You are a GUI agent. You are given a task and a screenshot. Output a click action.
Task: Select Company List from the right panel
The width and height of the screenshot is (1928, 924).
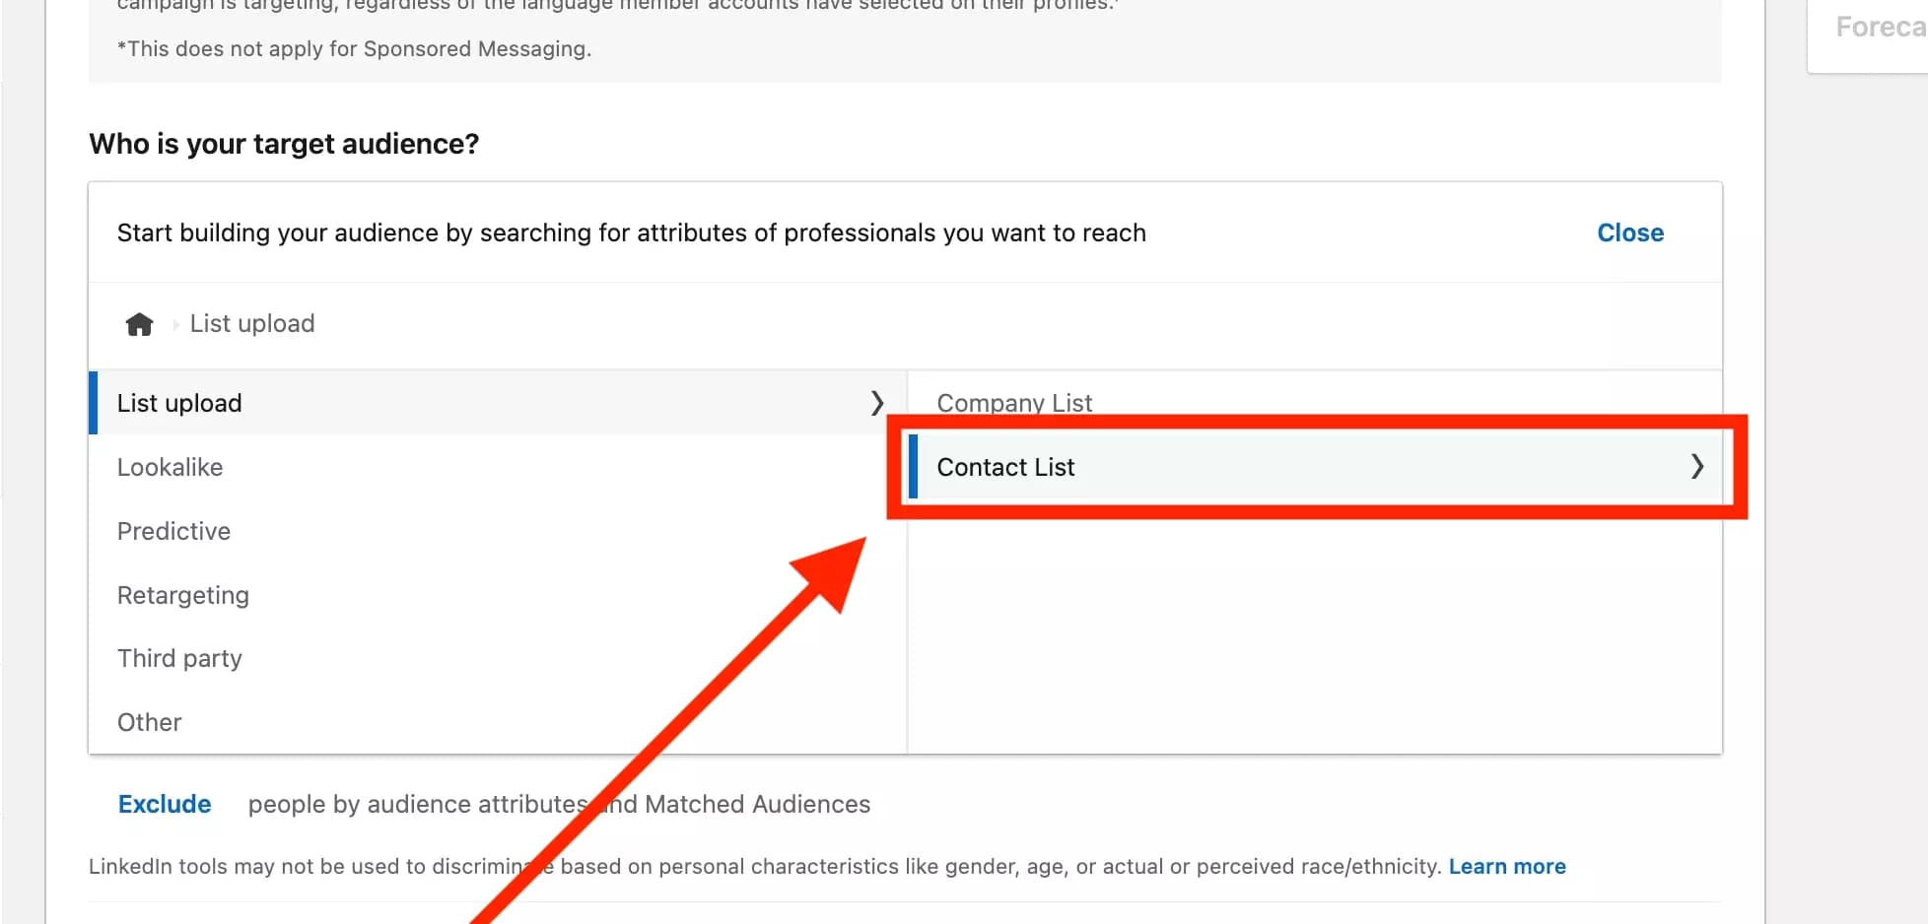[1014, 402]
